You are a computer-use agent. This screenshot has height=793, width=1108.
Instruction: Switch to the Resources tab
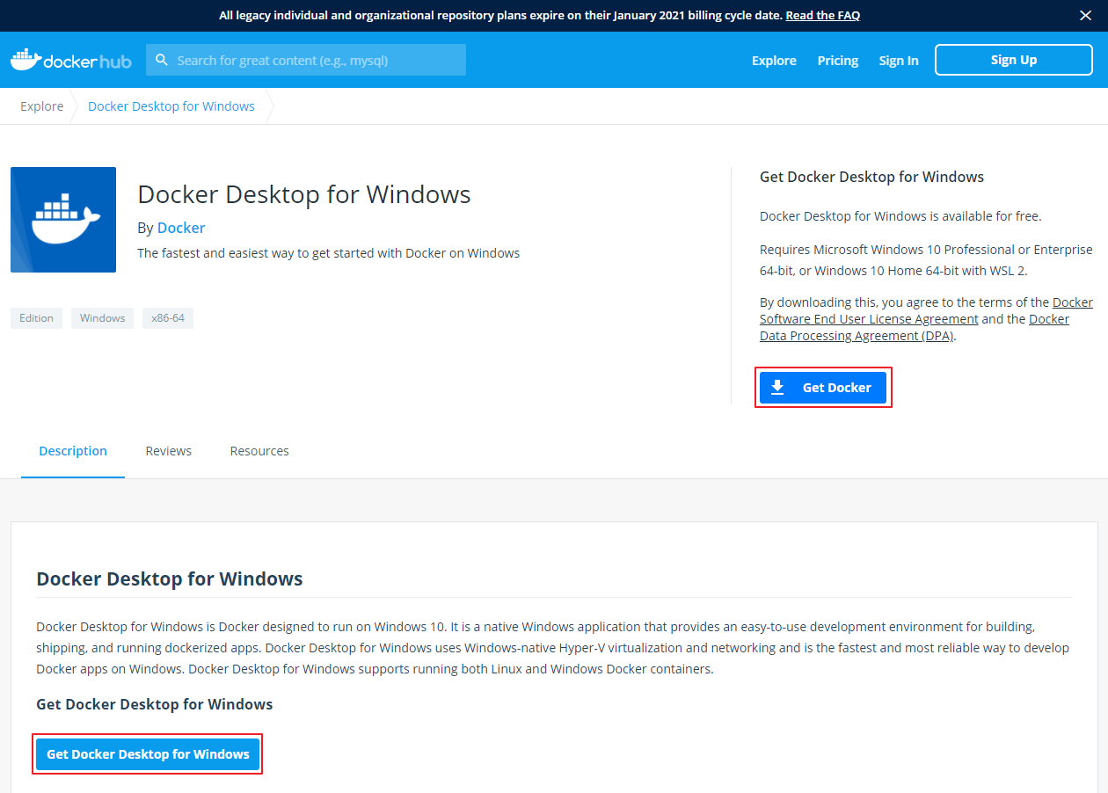click(x=259, y=450)
